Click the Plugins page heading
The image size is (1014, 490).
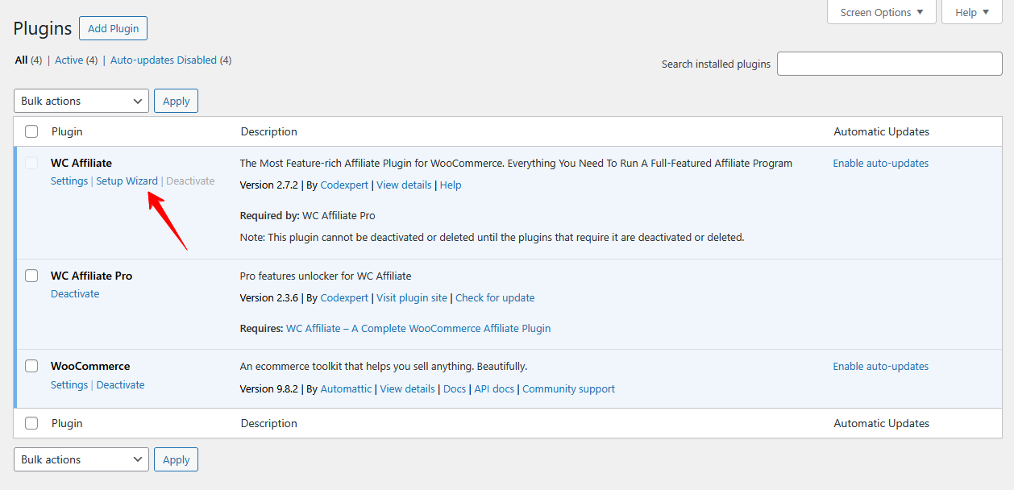tap(43, 28)
